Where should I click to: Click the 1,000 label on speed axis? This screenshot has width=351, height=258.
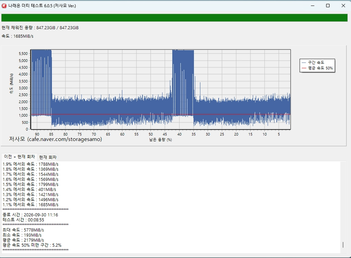point(23,116)
